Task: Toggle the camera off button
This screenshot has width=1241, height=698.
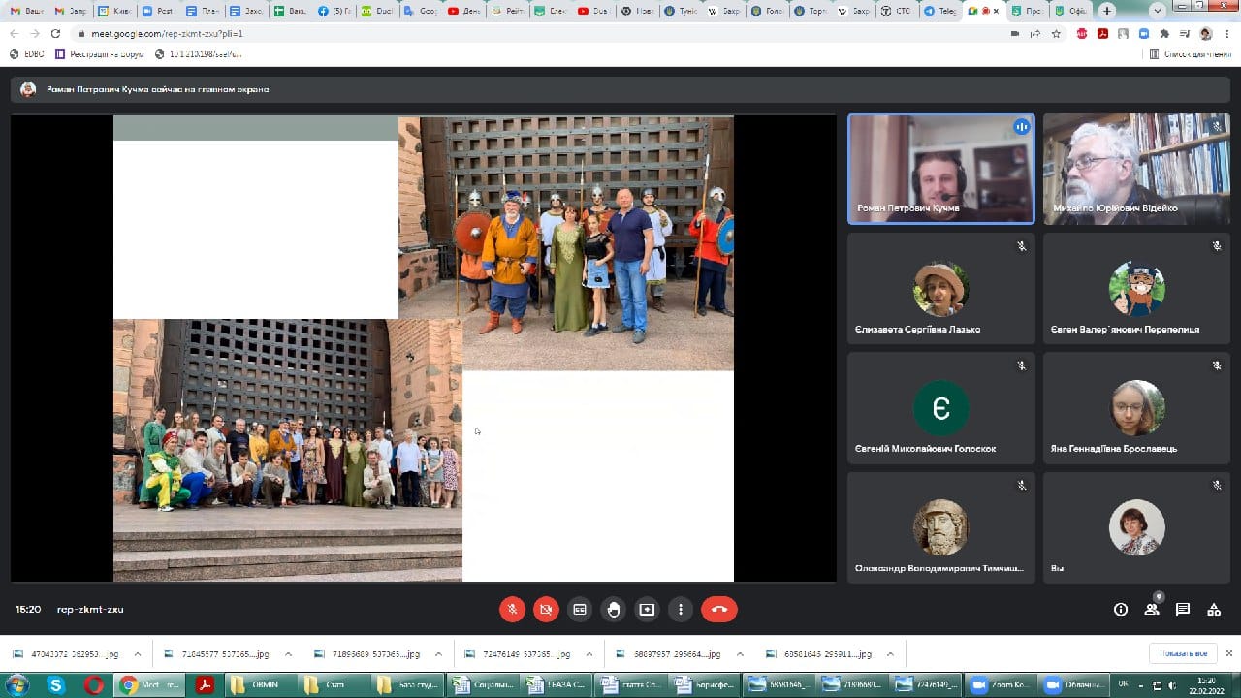Action: coord(546,610)
